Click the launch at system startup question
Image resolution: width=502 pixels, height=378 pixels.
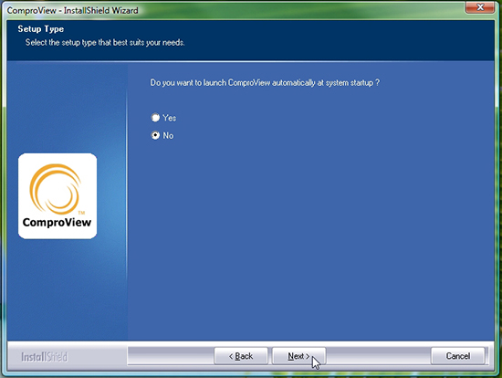click(x=265, y=83)
